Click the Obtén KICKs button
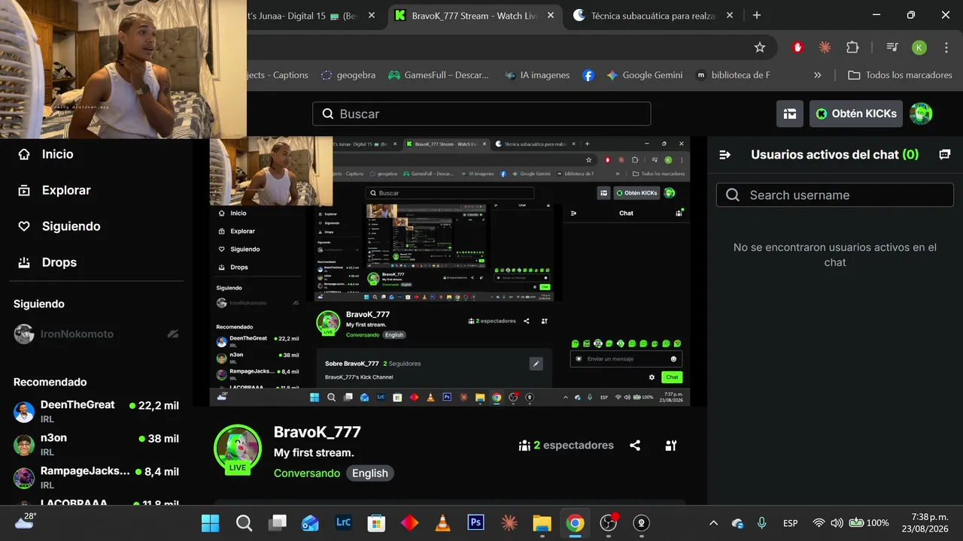Viewport: 963px width, 541px height. [856, 113]
